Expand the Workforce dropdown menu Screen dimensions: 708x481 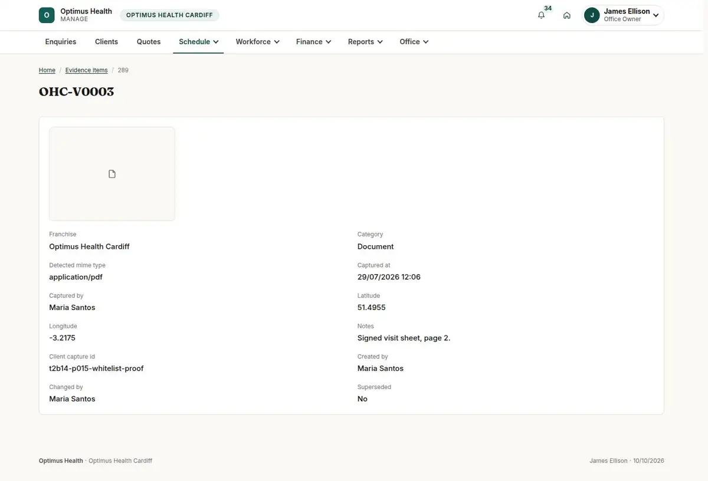(257, 42)
